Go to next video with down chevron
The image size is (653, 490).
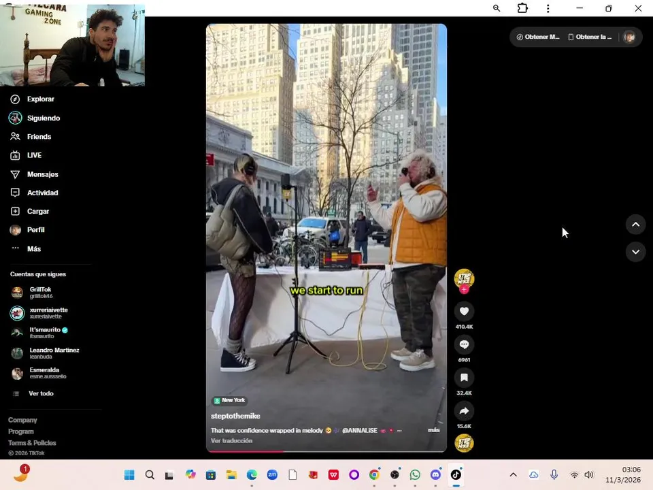coord(635,252)
